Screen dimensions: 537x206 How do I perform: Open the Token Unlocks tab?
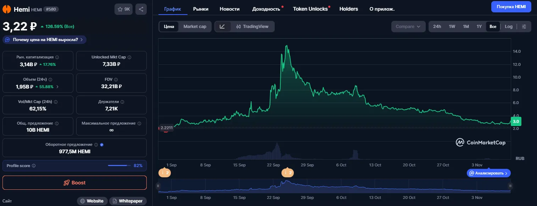[311, 9]
